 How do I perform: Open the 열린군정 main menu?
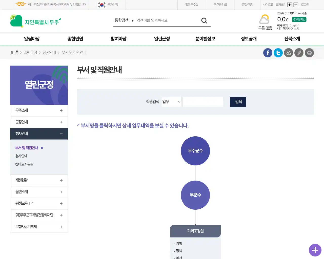(162, 39)
